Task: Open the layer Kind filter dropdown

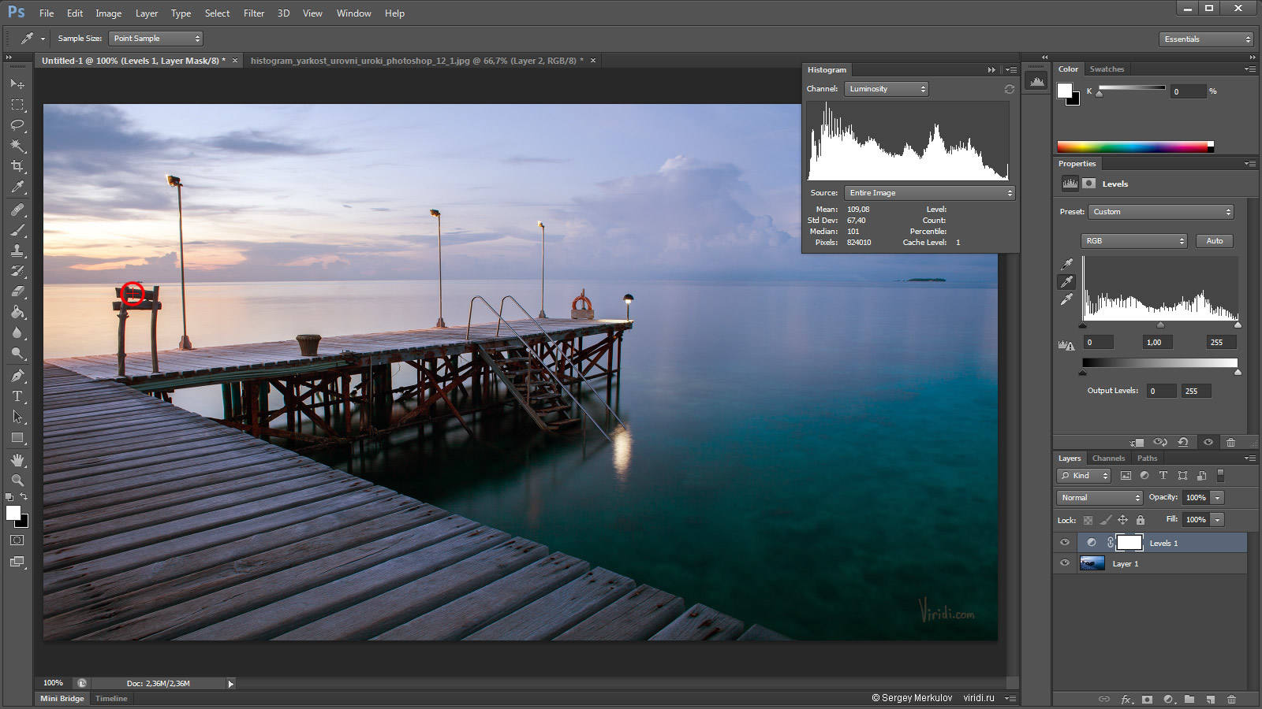Action: pos(1084,476)
